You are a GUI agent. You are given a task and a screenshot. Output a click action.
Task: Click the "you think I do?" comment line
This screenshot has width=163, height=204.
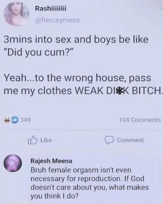55,196
